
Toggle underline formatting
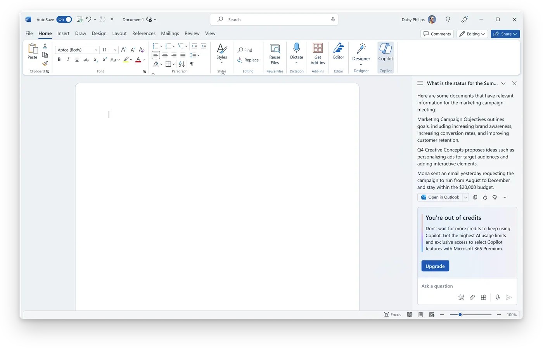77,60
